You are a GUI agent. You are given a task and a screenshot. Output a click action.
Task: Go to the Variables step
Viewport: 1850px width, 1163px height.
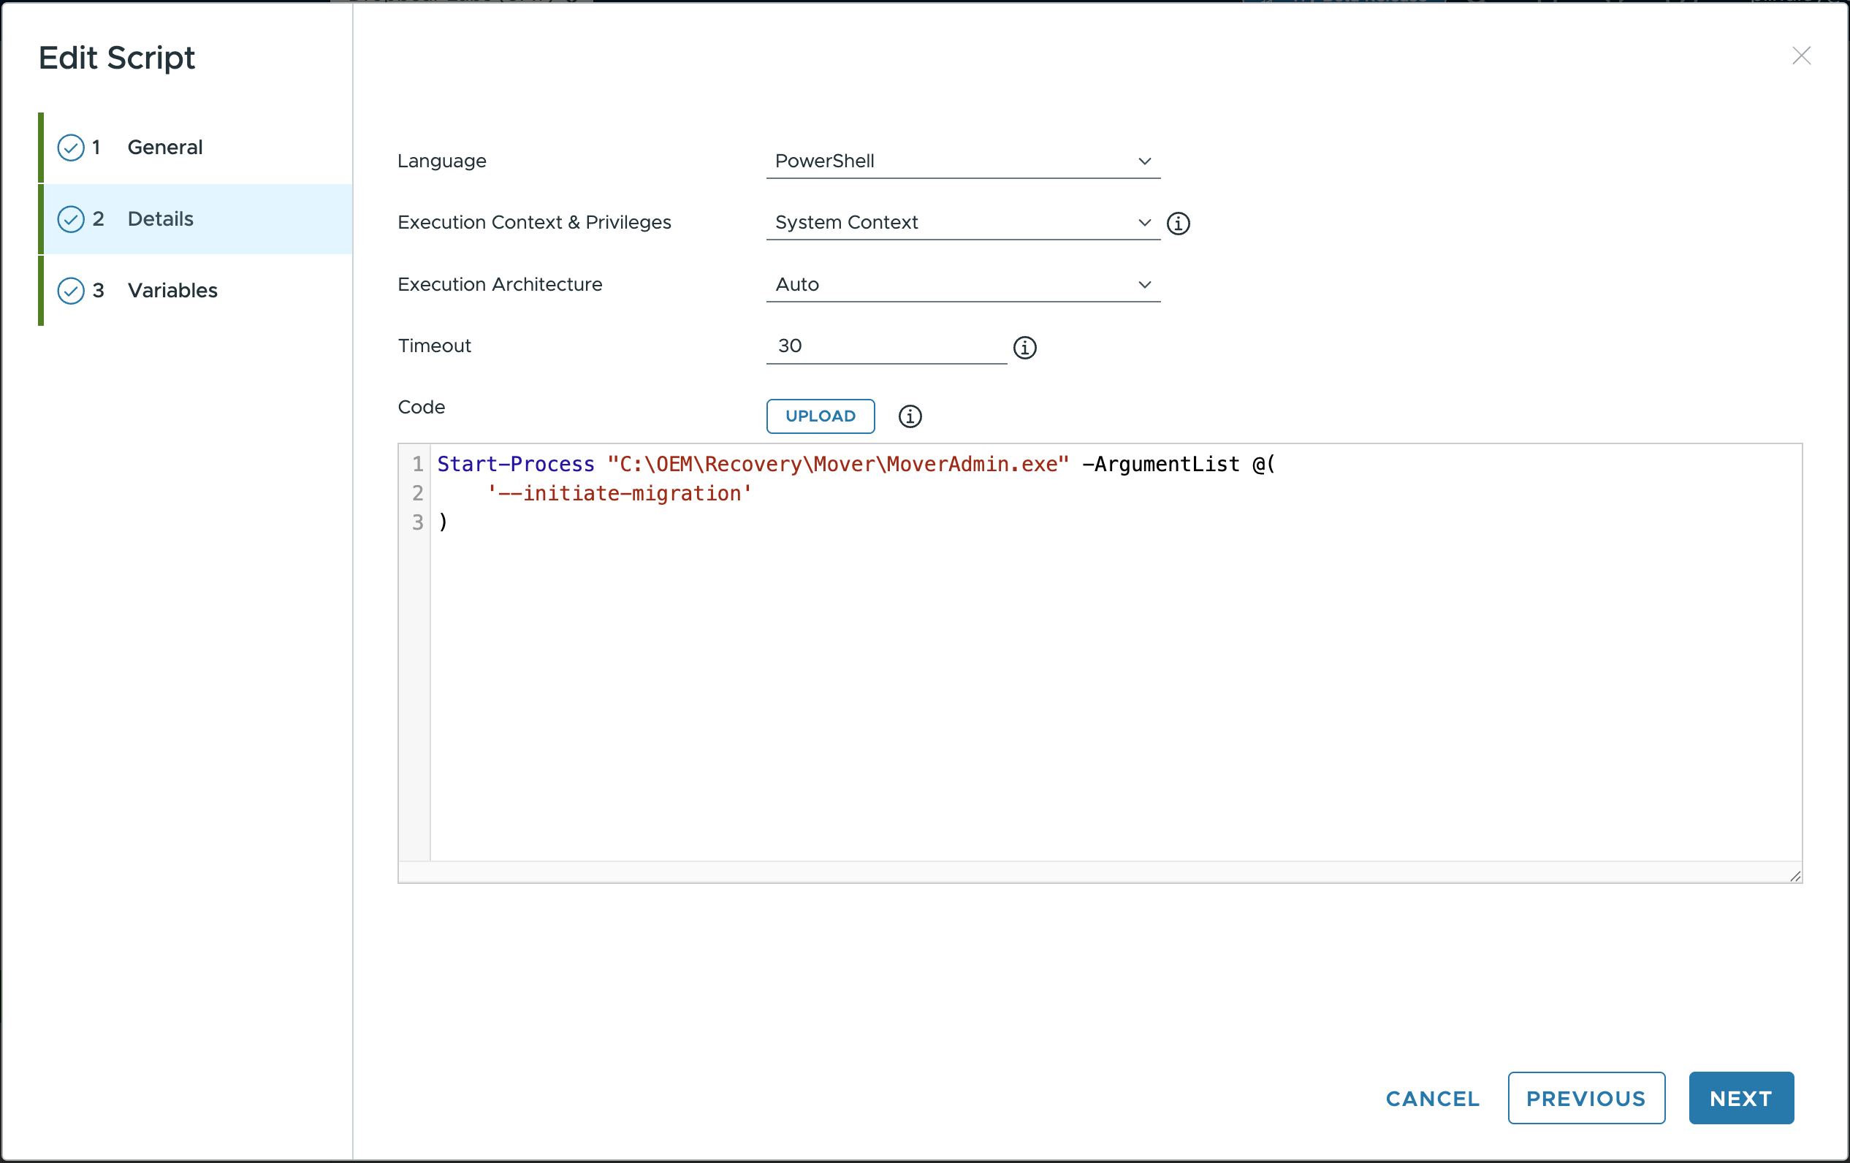172,291
